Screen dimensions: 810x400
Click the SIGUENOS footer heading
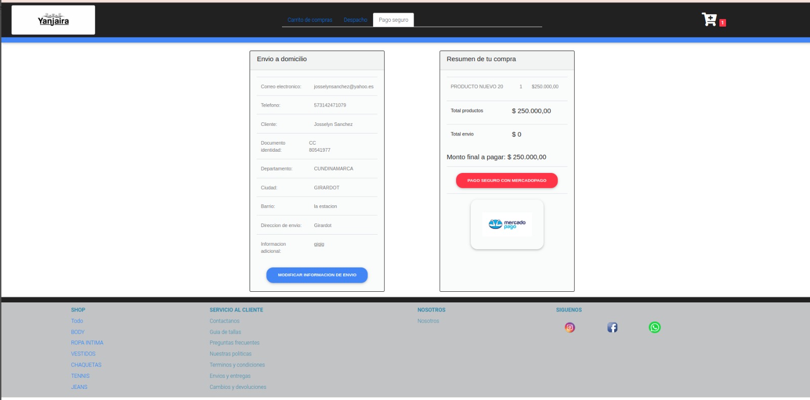(x=569, y=310)
